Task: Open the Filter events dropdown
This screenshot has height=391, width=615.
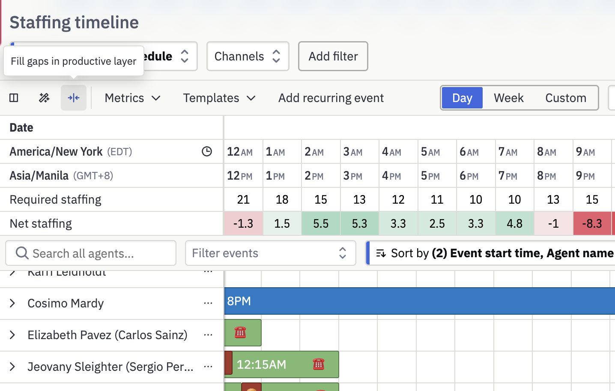Action: pos(270,253)
